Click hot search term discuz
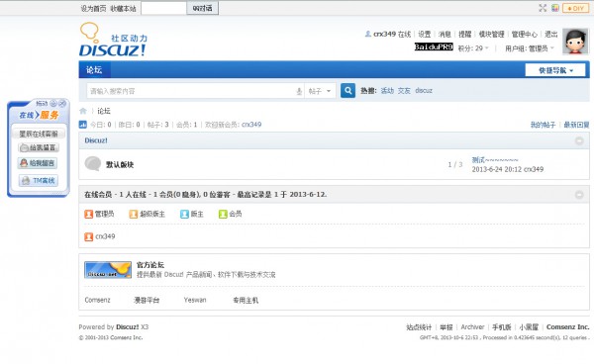 point(424,91)
